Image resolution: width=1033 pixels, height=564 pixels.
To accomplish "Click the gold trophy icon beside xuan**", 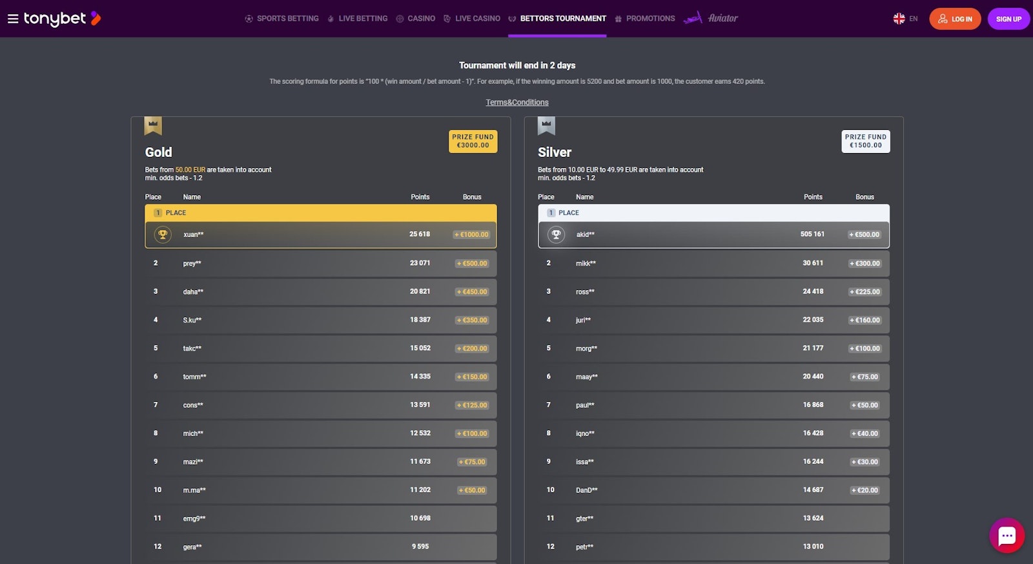I will tap(163, 235).
